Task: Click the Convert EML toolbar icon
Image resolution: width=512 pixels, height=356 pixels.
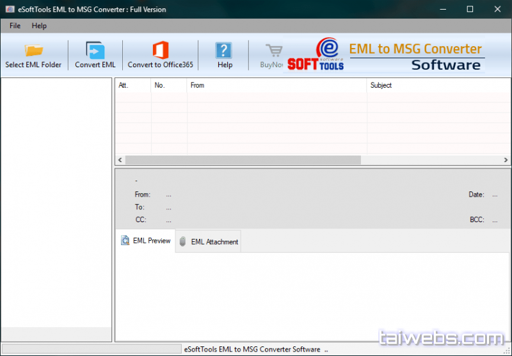Action: click(x=95, y=51)
